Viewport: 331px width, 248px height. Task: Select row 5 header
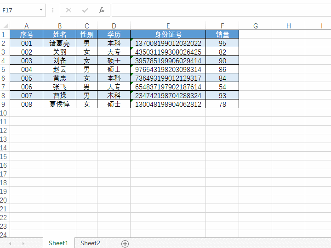tap(5, 69)
